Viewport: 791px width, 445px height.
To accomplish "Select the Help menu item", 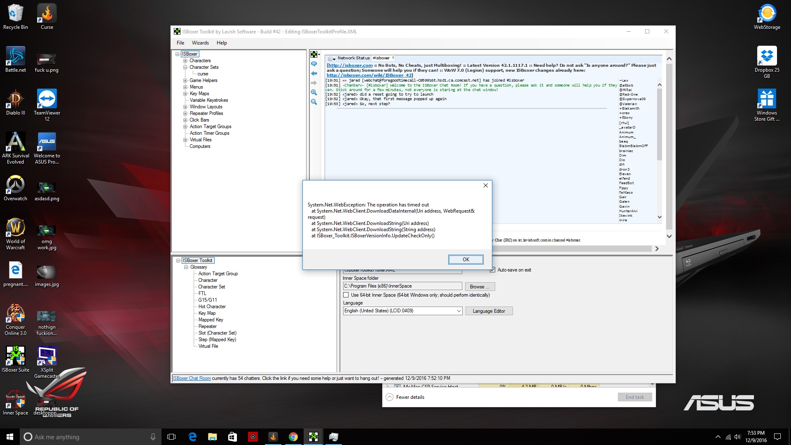I will click(x=222, y=43).
